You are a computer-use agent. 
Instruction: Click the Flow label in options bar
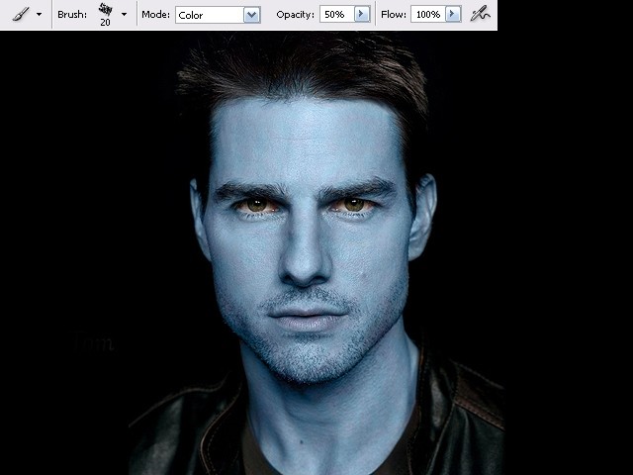(x=394, y=15)
